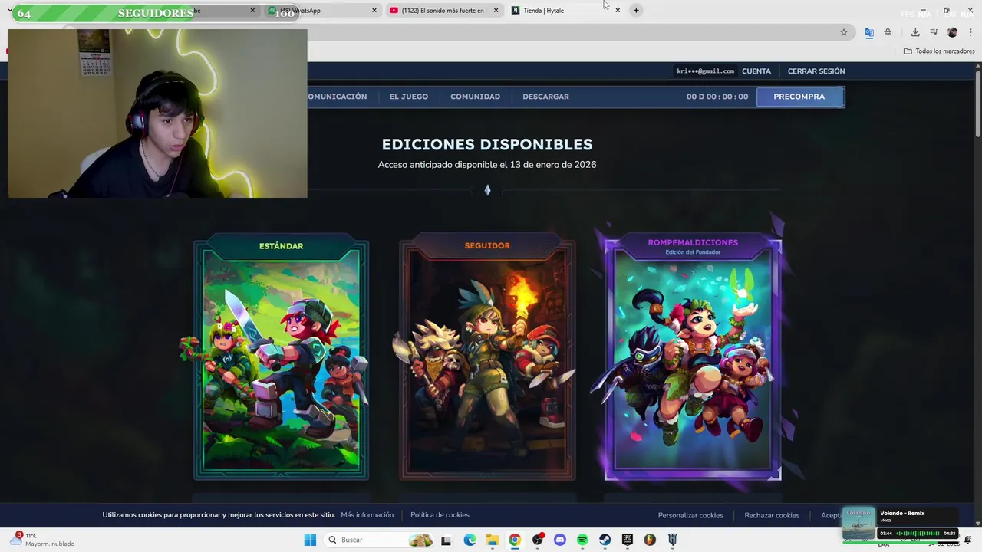
Task: Open the Google Translate page icon
Action: click(868, 32)
